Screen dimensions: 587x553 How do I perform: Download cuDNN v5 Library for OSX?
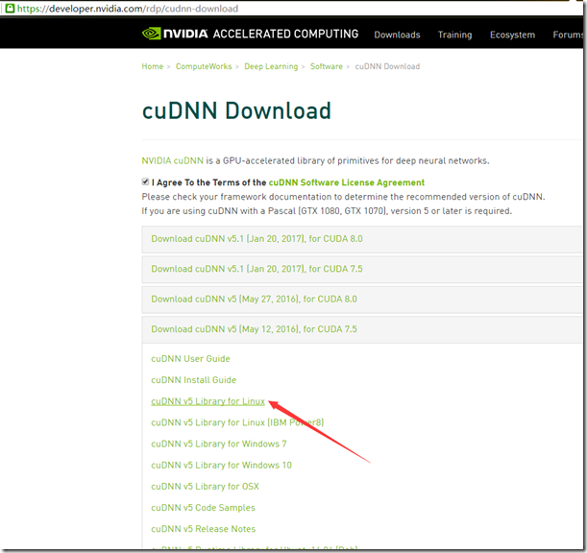205,487
